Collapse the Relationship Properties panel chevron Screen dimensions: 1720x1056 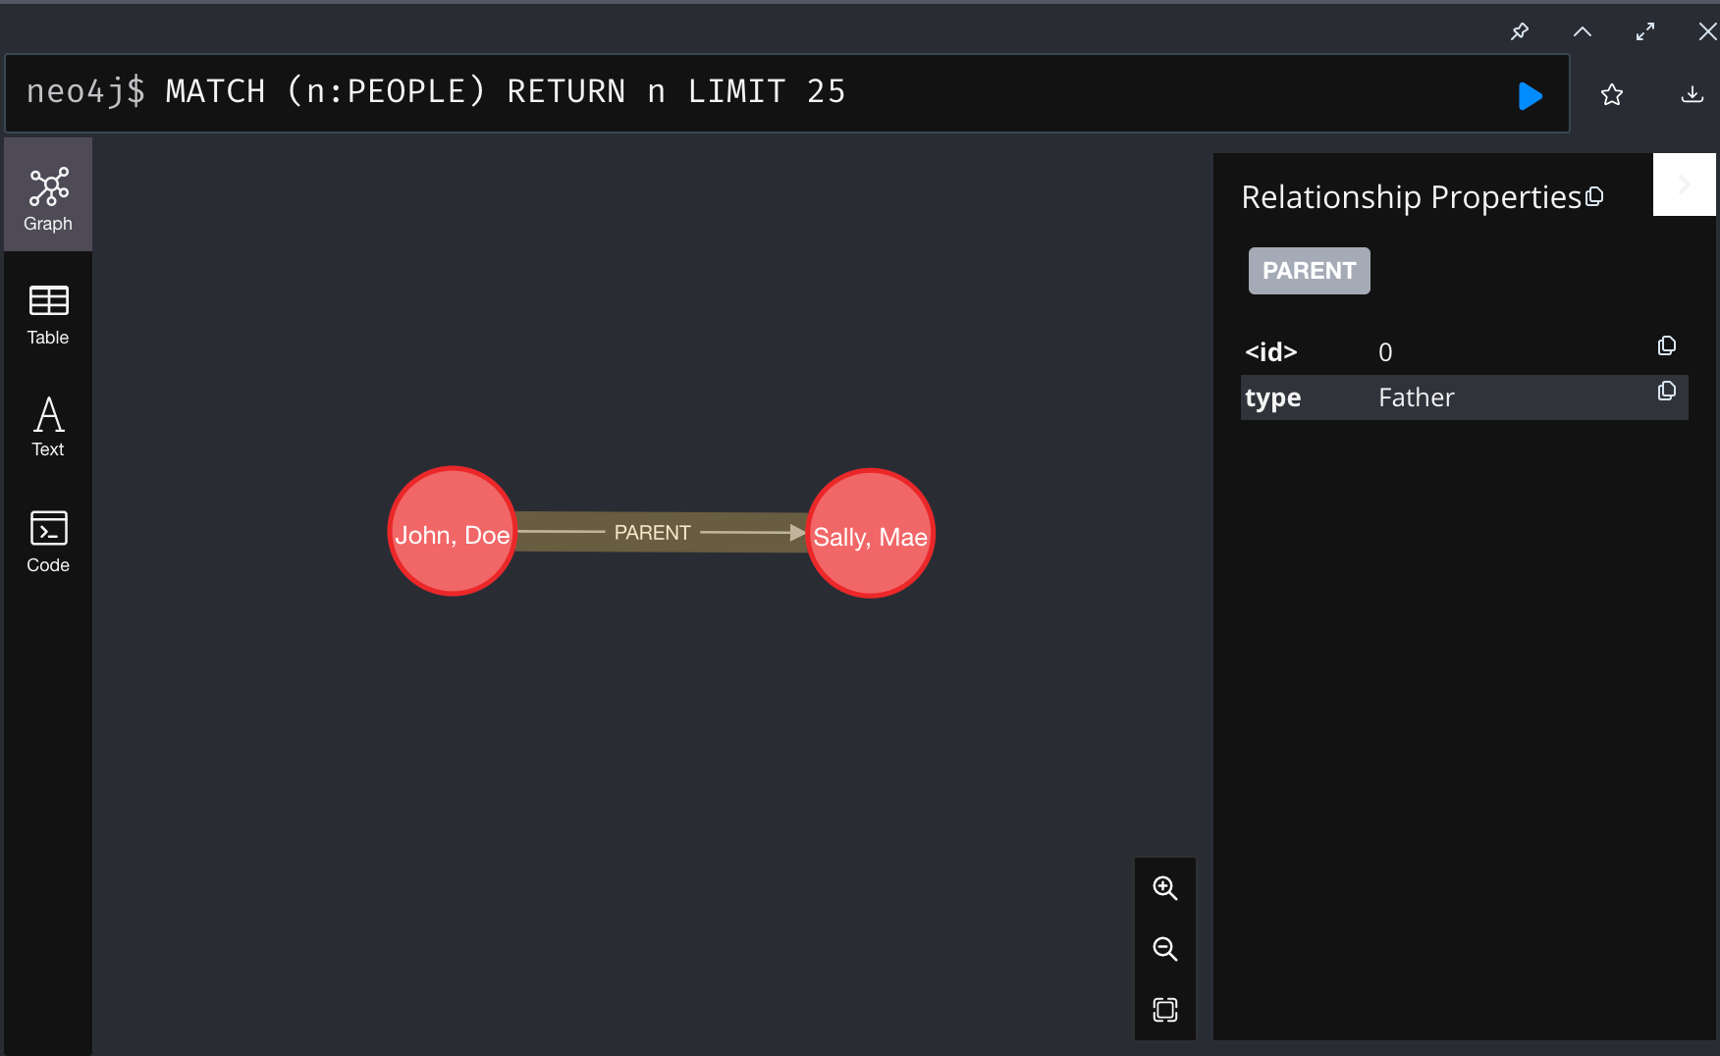coord(1684,185)
